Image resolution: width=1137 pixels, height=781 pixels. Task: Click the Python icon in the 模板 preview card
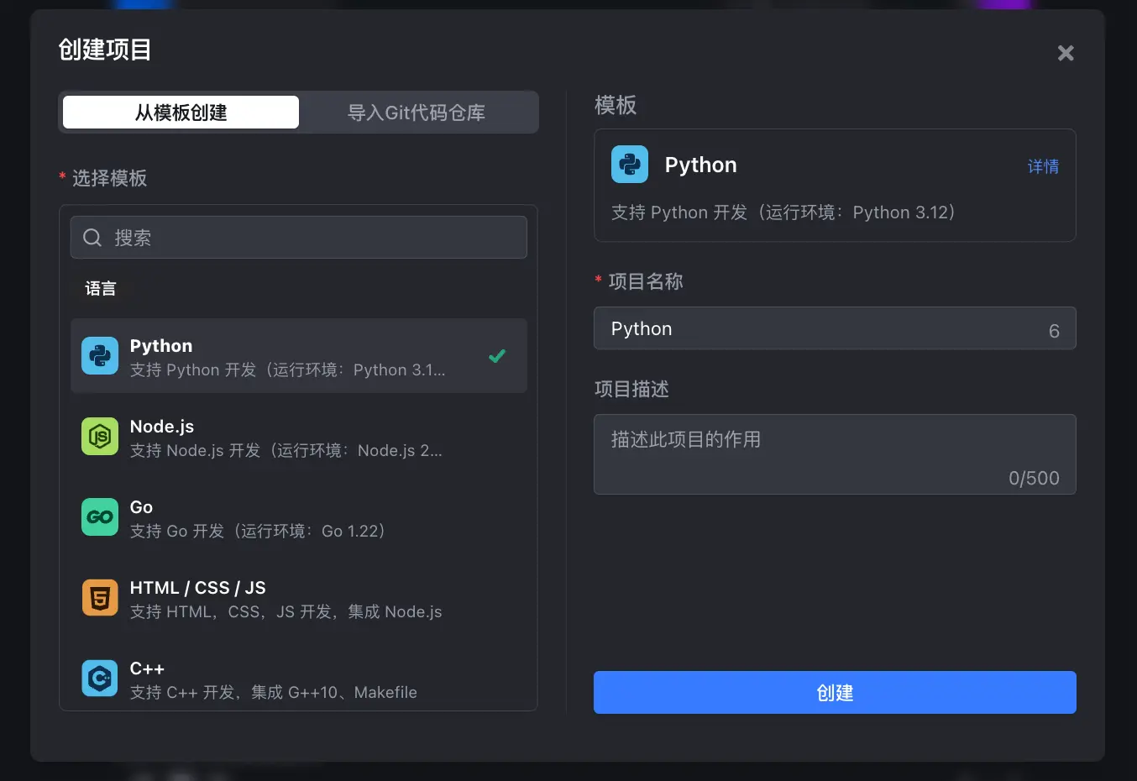(630, 164)
